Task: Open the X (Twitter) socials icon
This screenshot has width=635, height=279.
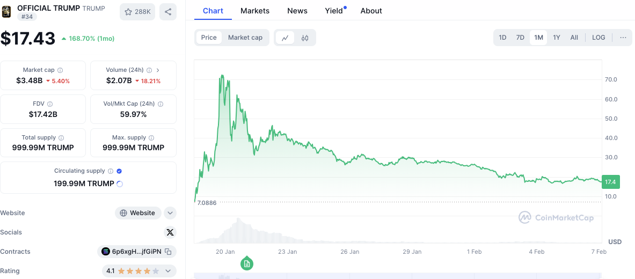Action: [x=170, y=232]
